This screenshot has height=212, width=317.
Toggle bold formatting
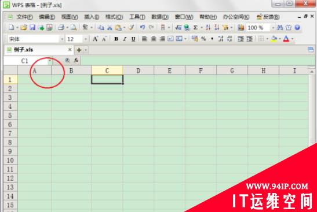[x=116, y=39]
